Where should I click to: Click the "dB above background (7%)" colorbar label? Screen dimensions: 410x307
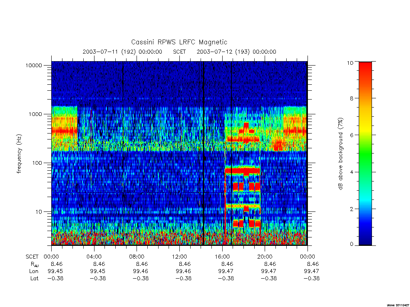[x=340, y=153]
